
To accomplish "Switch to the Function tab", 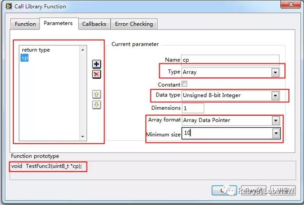I will [25, 24].
